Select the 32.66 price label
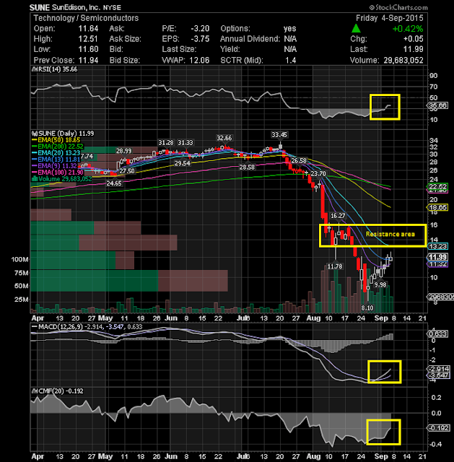The height and width of the screenshot is (462, 454). coord(224,138)
